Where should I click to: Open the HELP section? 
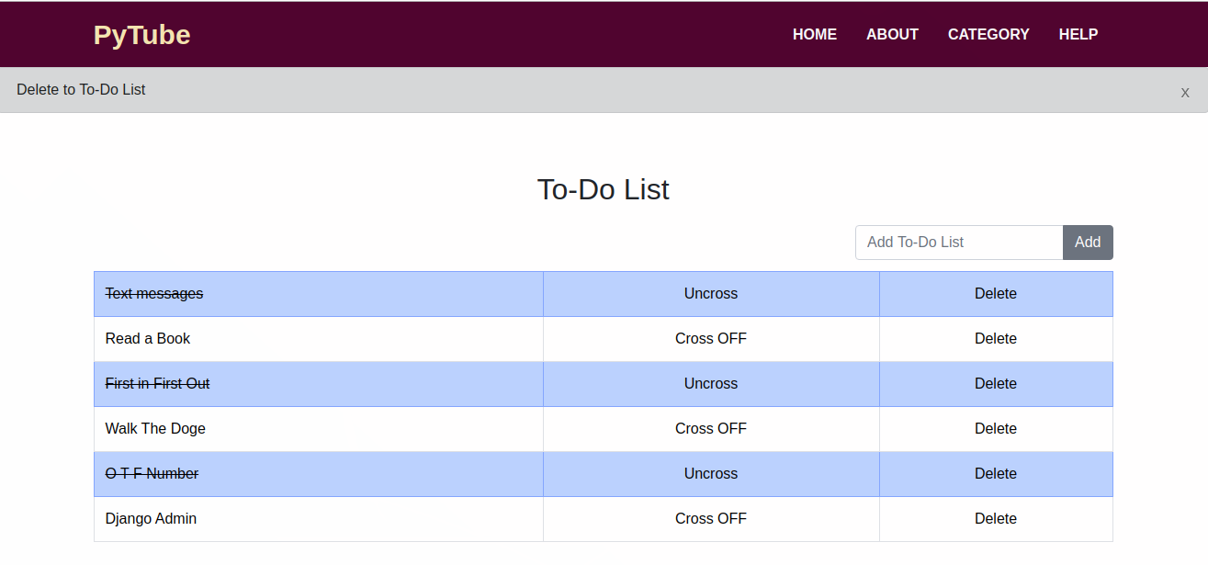click(1078, 34)
